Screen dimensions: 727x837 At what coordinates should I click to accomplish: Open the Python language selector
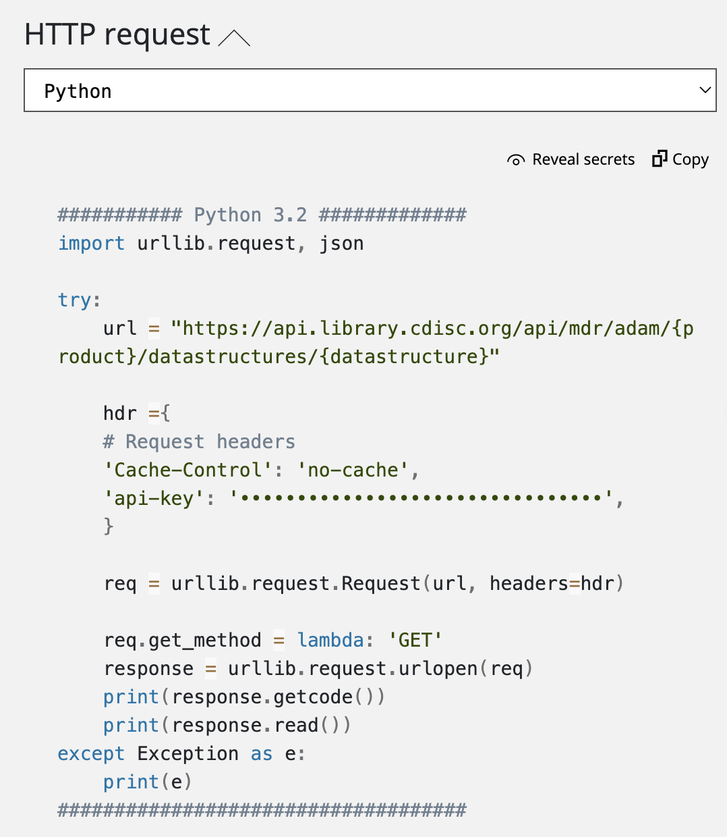(x=369, y=90)
